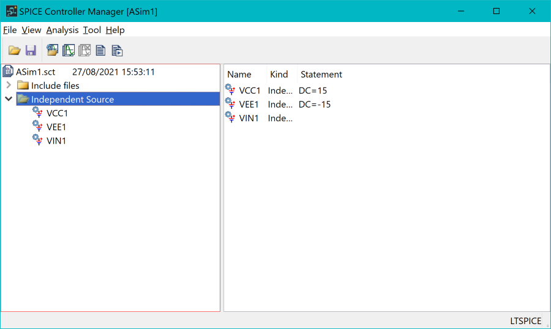The height and width of the screenshot is (329, 551).
Task: Click the LTSPICE status bar label
Action: coord(526,321)
